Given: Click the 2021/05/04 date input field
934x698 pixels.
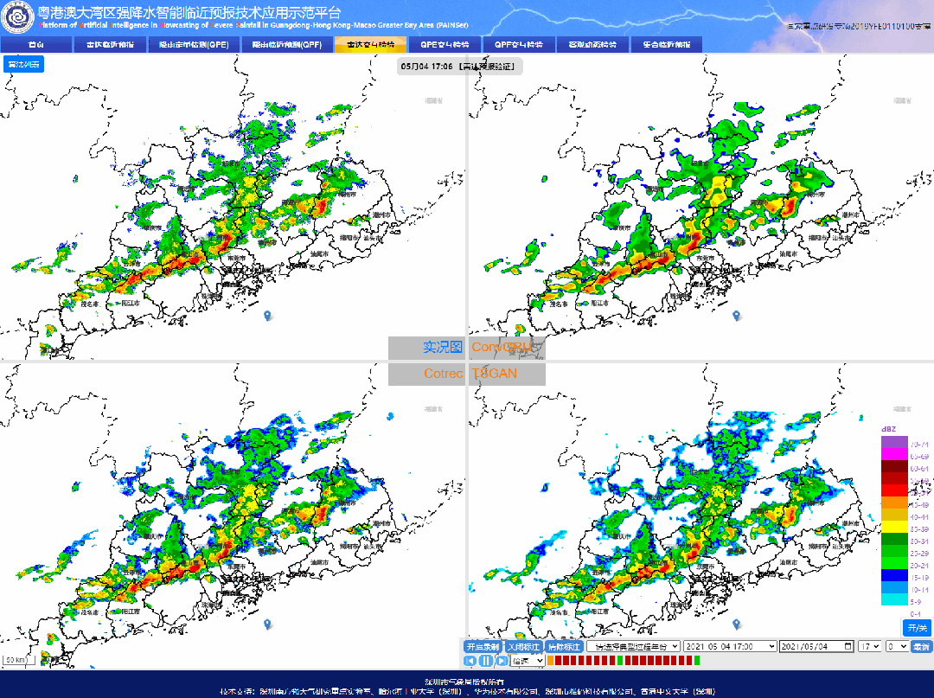Looking at the screenshot, I should pyautogui.click(x=816, y=646).
